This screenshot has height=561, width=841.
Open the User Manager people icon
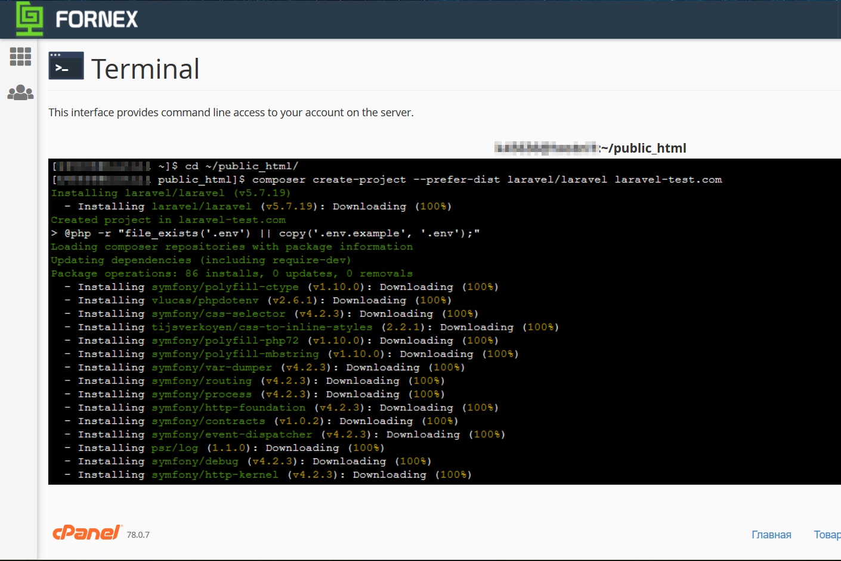[x=20, y=92]
